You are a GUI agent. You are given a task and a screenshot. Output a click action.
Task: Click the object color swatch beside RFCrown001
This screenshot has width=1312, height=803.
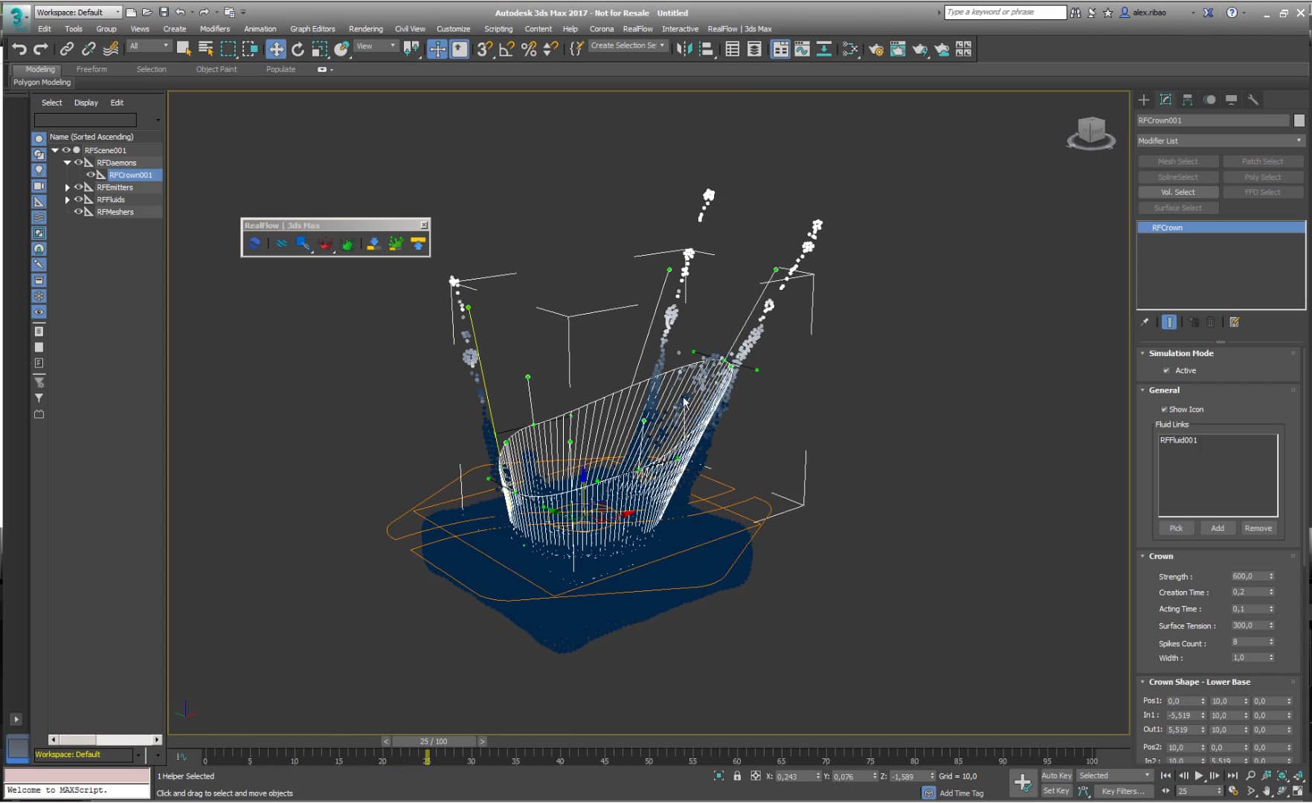1299,120
